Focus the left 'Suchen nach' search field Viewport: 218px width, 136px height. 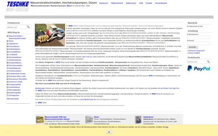click(17, 27)
